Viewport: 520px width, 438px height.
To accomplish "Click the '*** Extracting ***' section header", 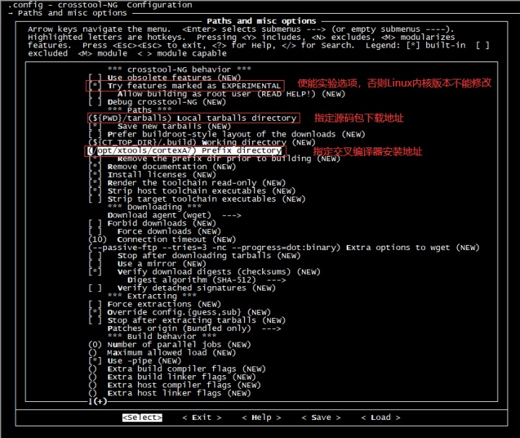I will (x=152, y=296).
